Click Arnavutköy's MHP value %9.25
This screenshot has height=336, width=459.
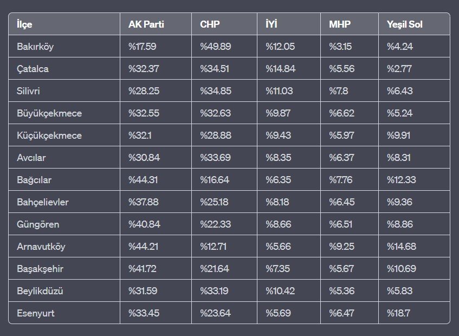(342, 247)
